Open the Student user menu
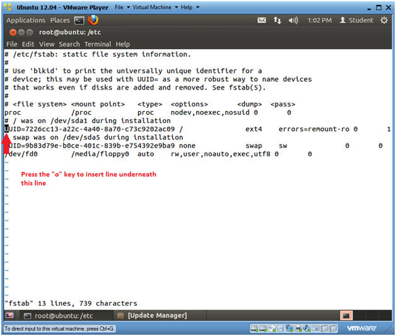Screen dimensions: 396x336 tap(356, 20)
